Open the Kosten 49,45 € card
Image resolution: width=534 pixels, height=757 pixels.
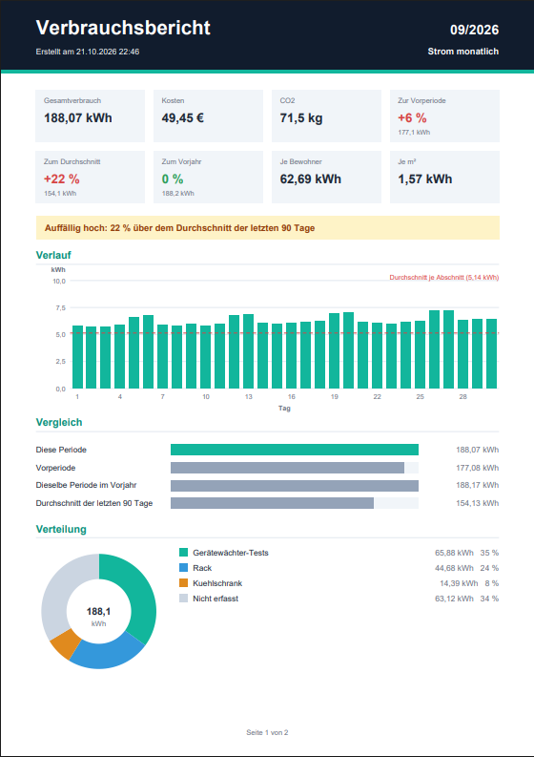tap(209, 116)
